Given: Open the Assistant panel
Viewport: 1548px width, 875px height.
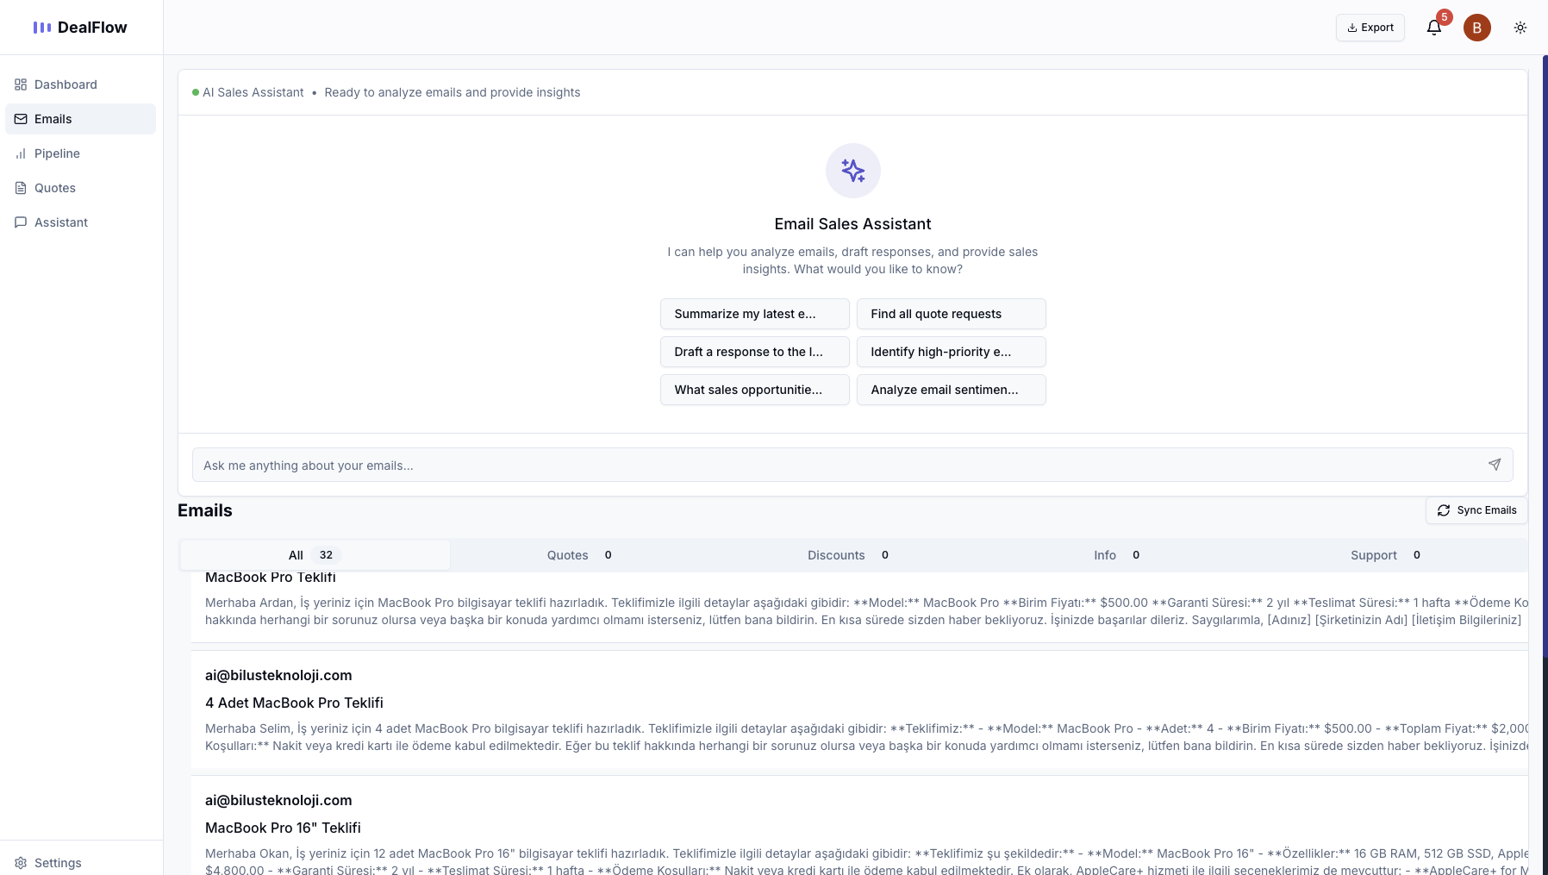Looking at the screenshot, I should click(60, 222).
